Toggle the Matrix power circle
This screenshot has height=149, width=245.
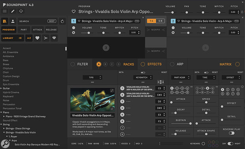(x=237, y=64)
